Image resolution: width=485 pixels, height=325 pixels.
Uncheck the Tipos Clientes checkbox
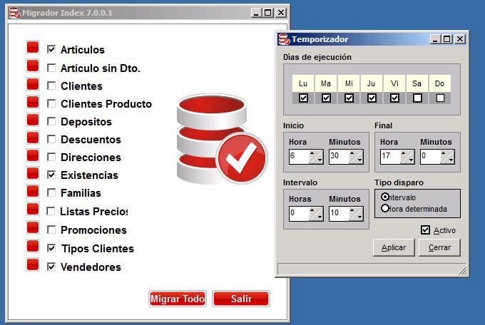click(51, 249)
